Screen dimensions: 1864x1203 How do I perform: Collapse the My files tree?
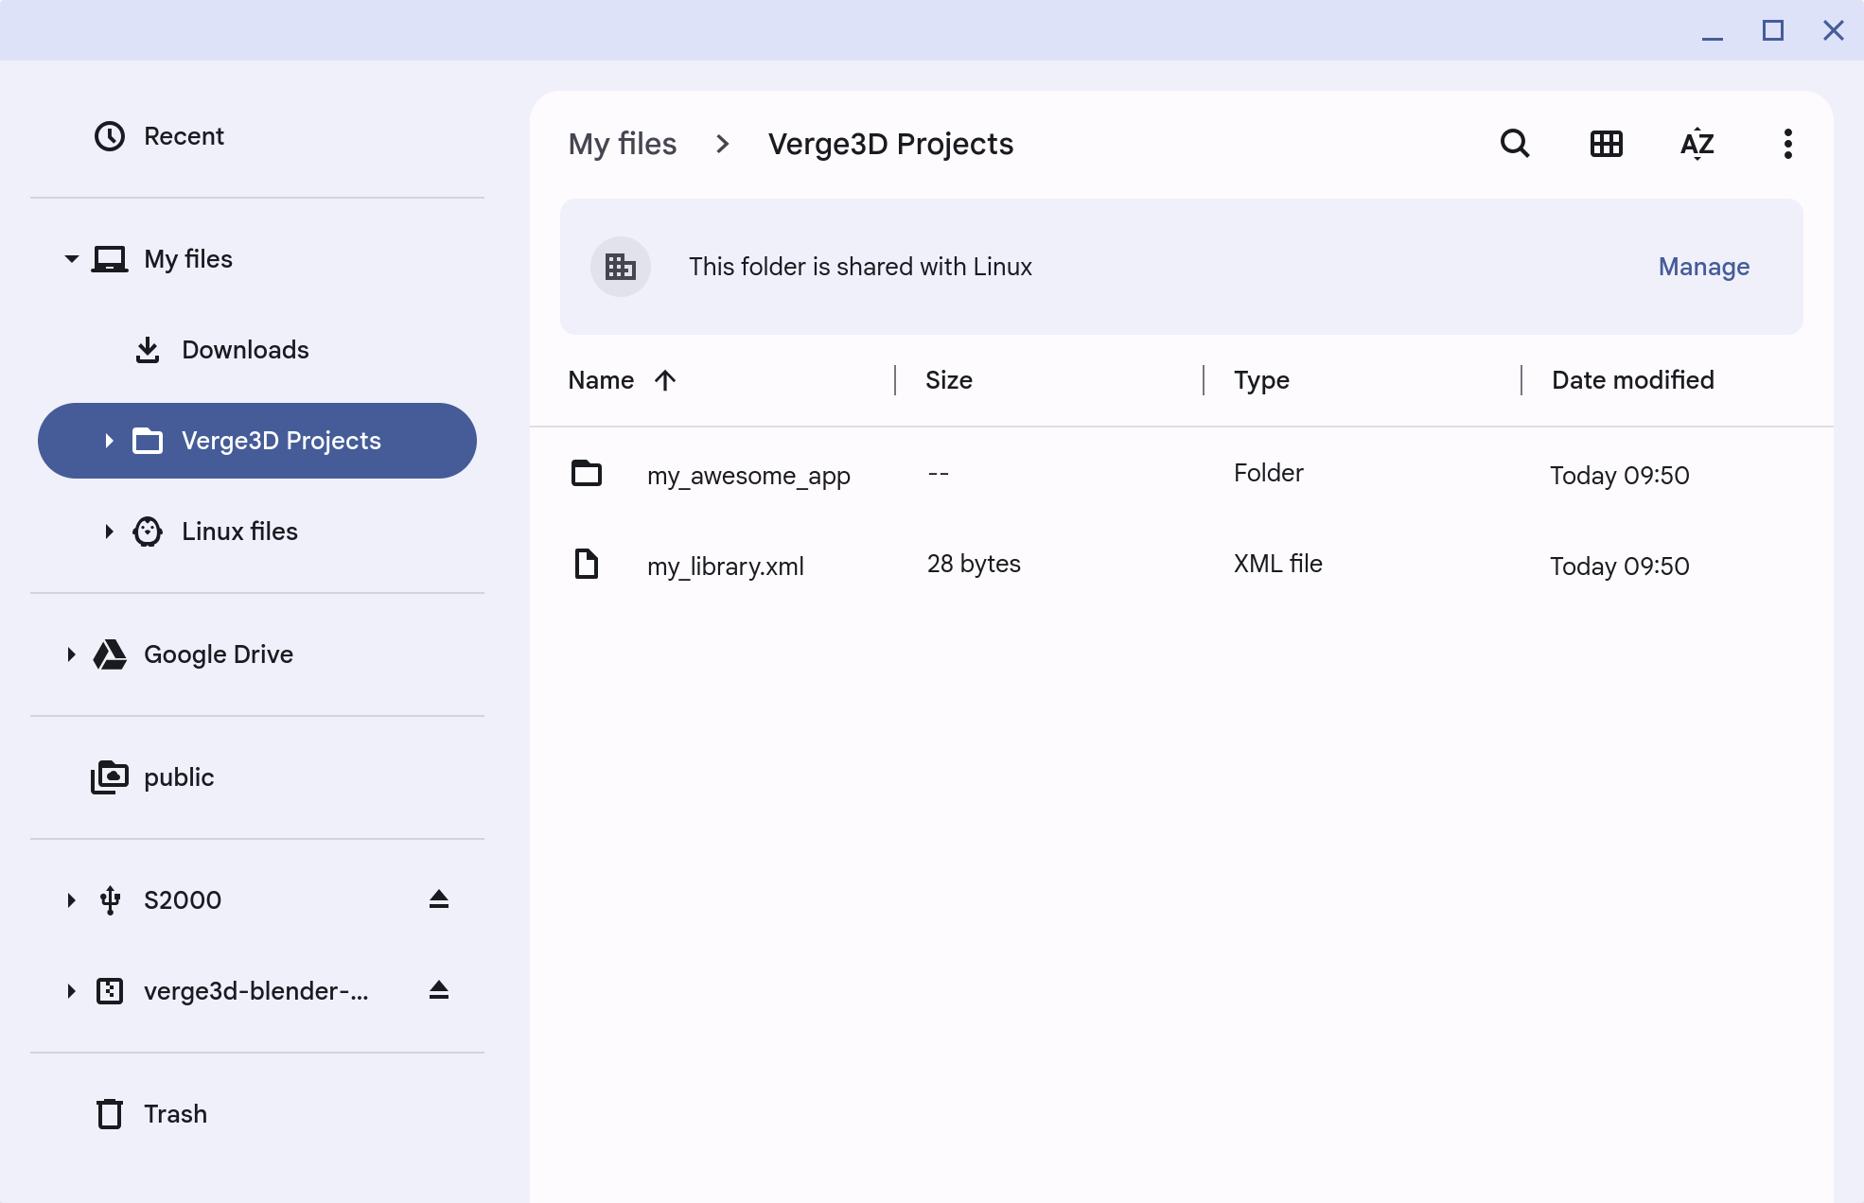pyautogui.click(x=71, y=259)
